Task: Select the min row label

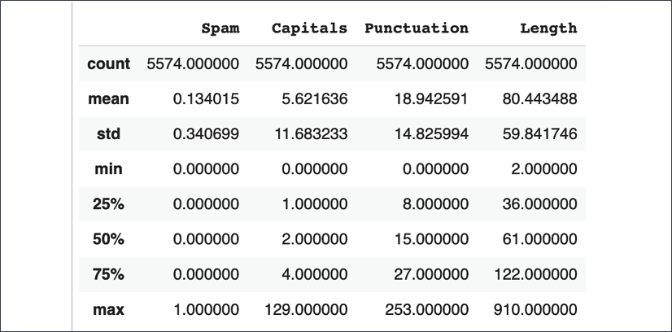Action: click(x=108, y=169)
